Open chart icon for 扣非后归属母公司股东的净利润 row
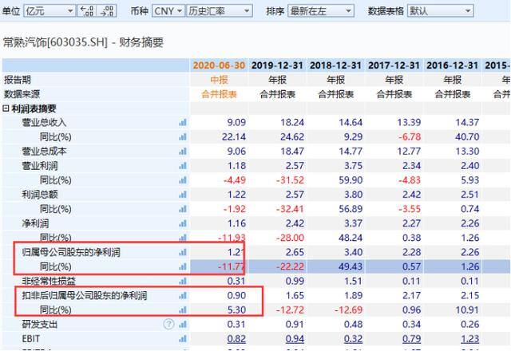The image size is (511, 351). tap(183, 295)
